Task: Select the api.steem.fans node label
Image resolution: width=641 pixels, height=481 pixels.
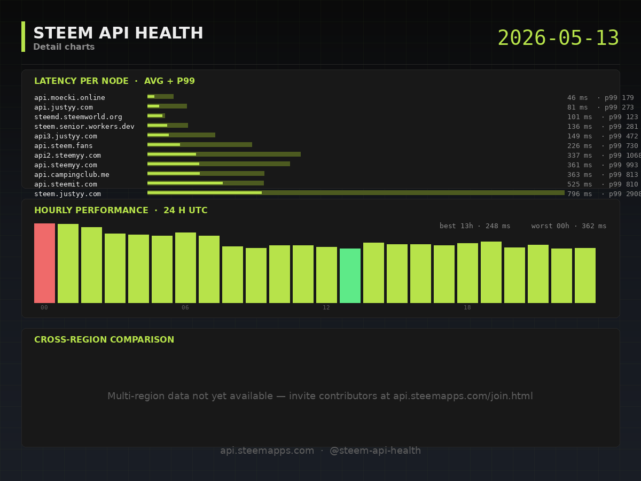Action: pyautogui.click(x=64, y=146)
